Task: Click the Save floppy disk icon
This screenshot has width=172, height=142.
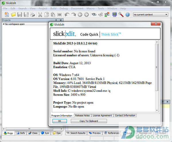Action: [x=20, y=15]
